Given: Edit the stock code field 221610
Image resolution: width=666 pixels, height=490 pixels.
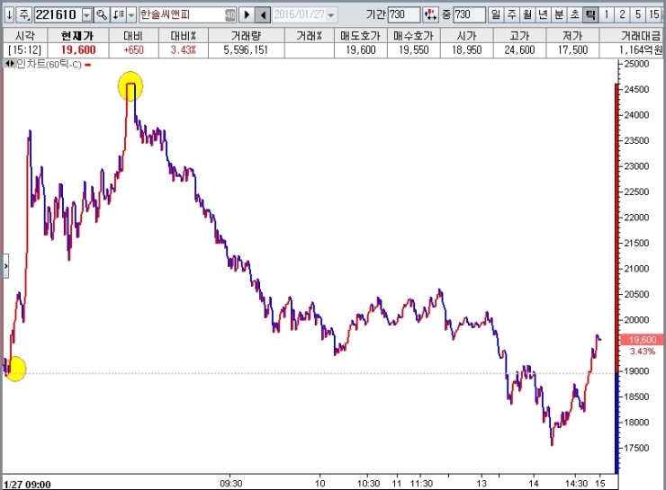Looking at the screenshot, I should click(57, 15).
